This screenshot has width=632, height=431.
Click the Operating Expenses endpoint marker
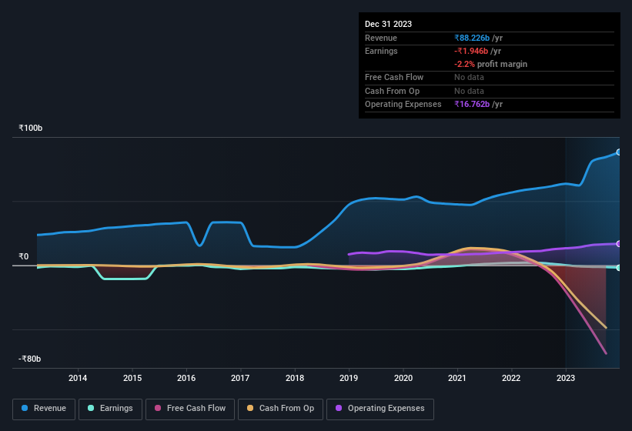pyautogui.click(x=618, y=244)
